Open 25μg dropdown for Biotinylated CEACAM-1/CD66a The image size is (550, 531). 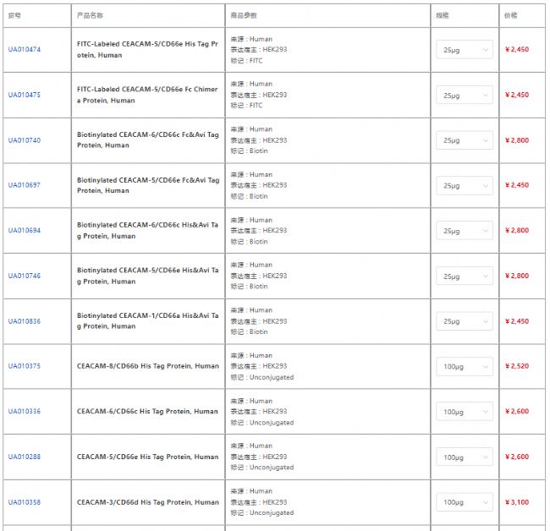464,321
